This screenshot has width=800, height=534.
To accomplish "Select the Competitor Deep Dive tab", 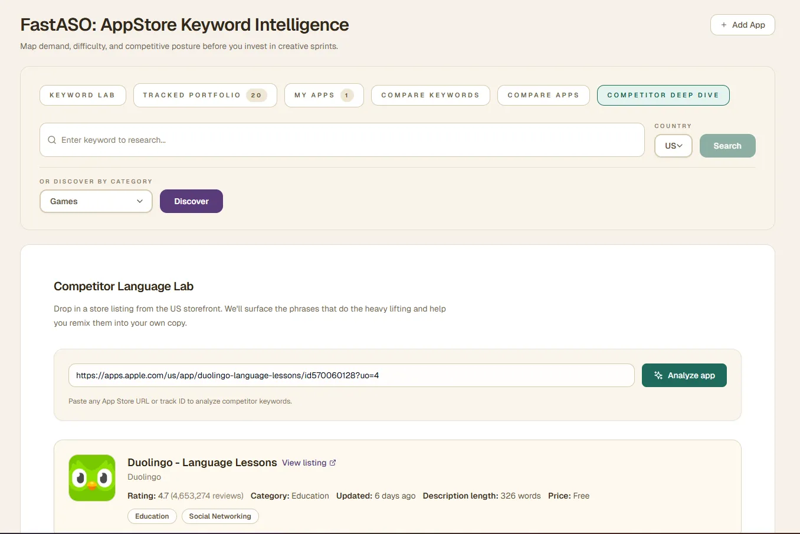I will 663,95.
